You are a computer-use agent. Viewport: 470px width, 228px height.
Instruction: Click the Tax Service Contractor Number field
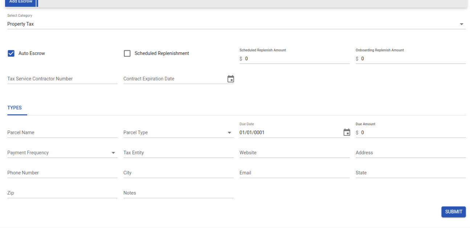(x=62, y=79)
